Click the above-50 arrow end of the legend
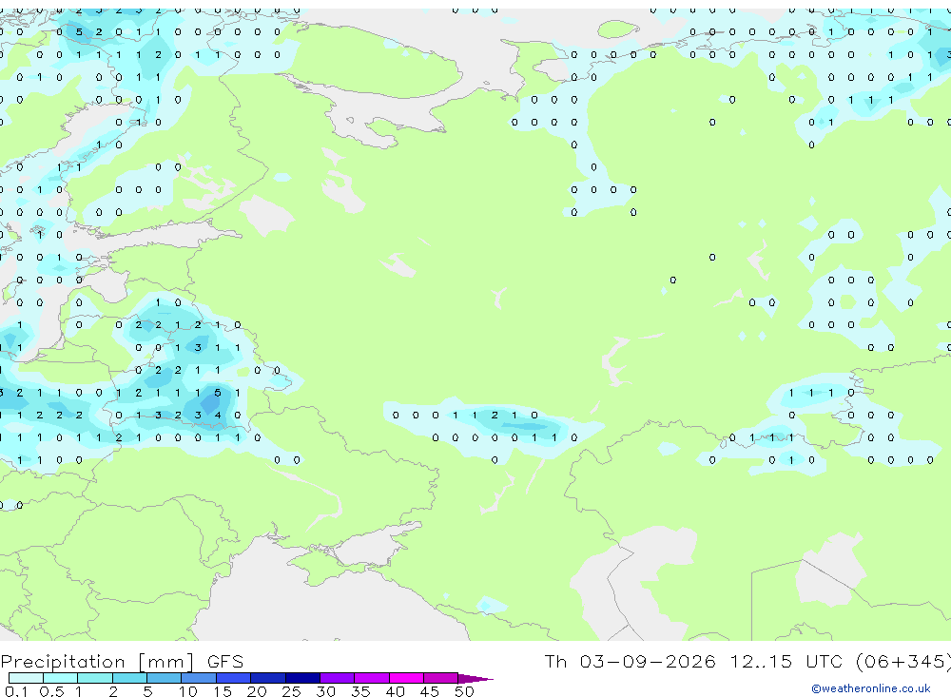The width and height of the screenshot is (951, 697). point(475,678)
